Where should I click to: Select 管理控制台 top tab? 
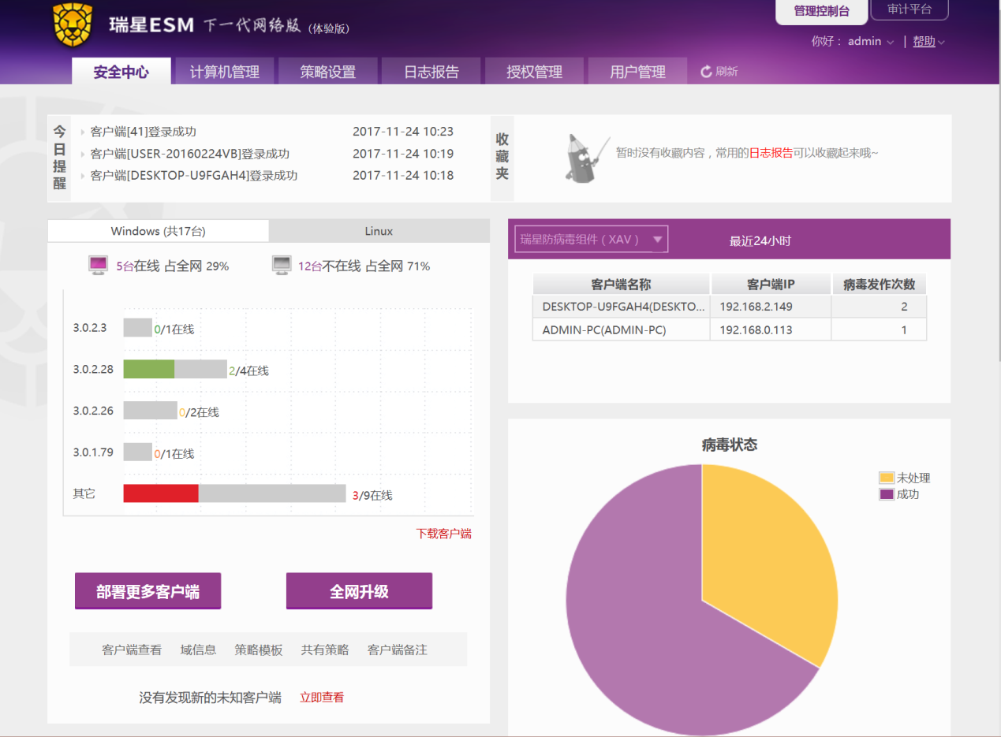click(x=821, y=11)
